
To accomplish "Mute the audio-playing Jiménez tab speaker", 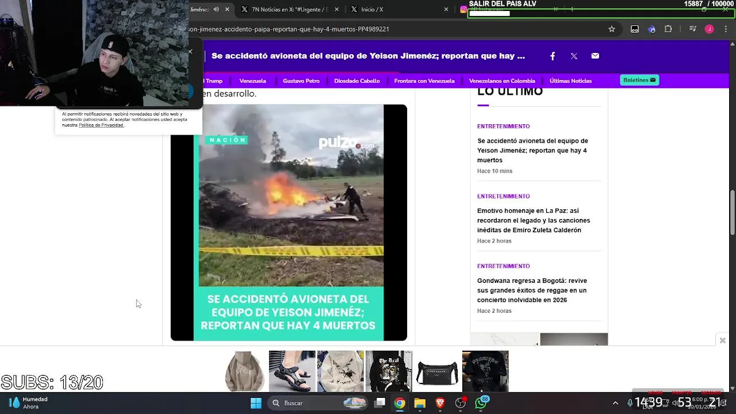I will 216,9.
